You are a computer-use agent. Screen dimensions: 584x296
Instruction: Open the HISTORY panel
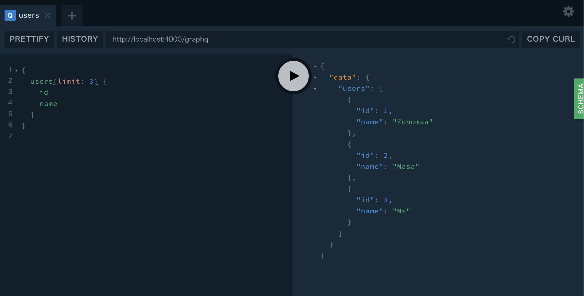80,39
